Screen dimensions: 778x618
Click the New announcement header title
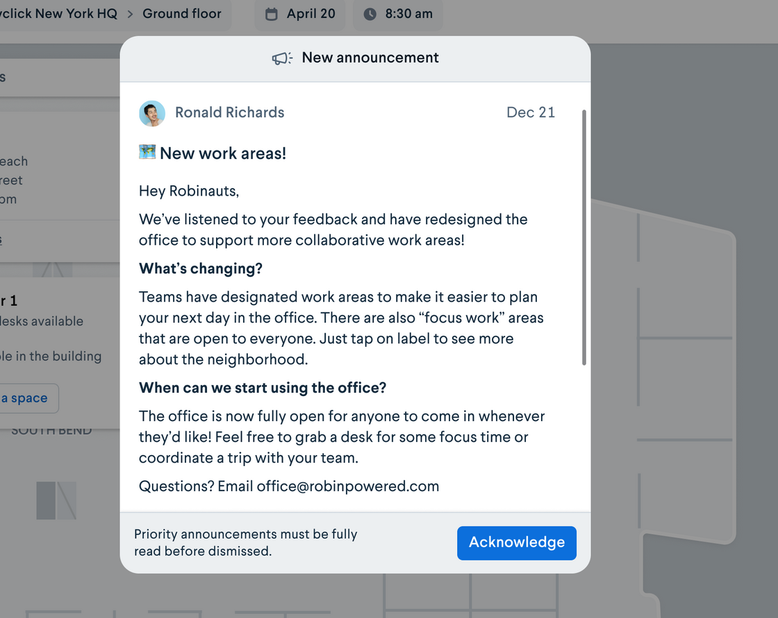[x=370, y=58]
